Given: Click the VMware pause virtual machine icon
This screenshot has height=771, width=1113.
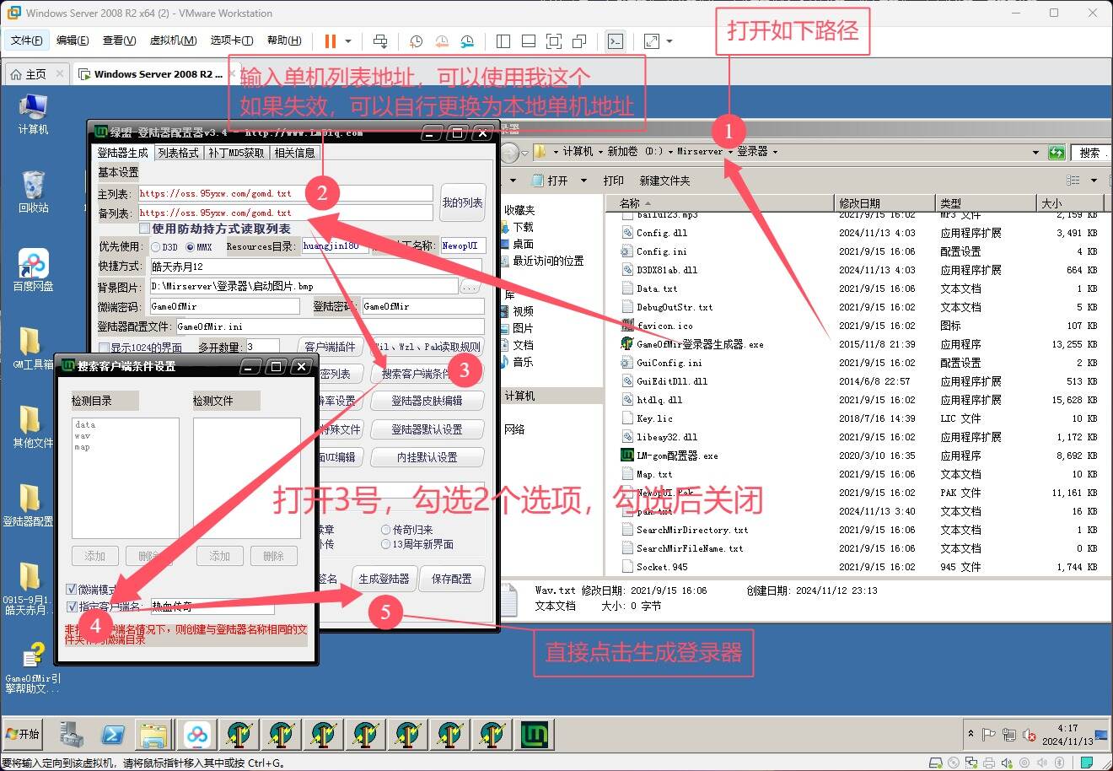Looking at the screenshot, I should coord(330,40).
